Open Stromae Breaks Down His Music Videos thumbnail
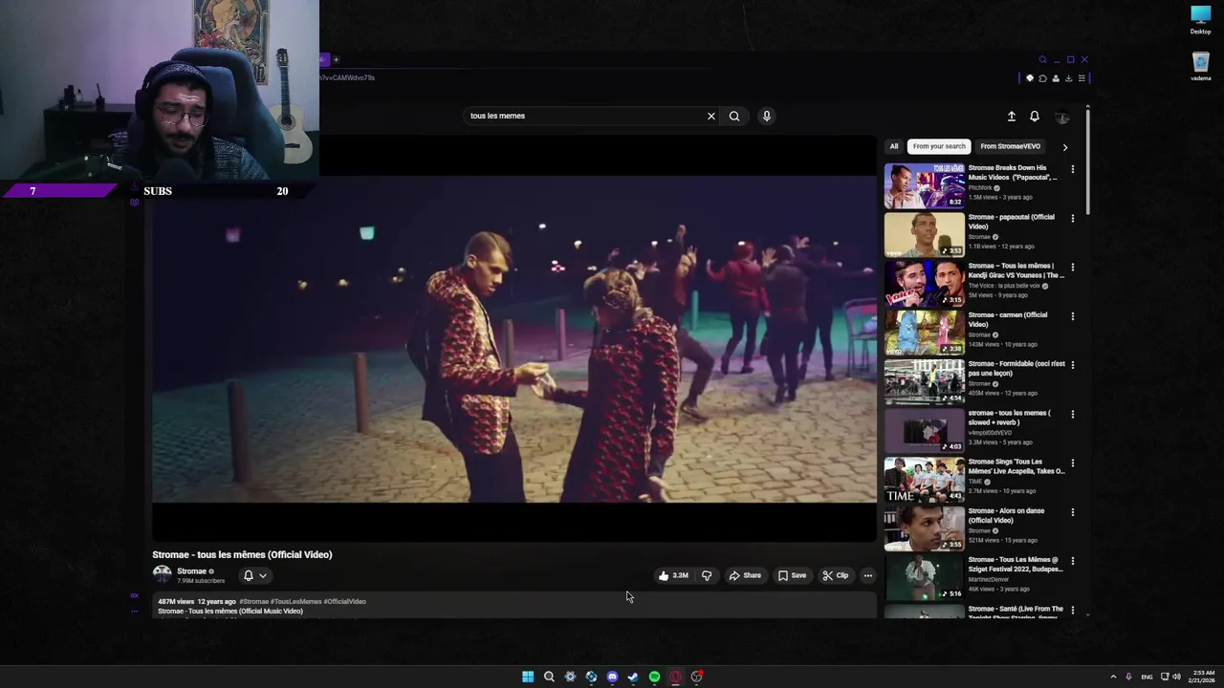This screenshot has width=1224, height=688. pos(924,185)
